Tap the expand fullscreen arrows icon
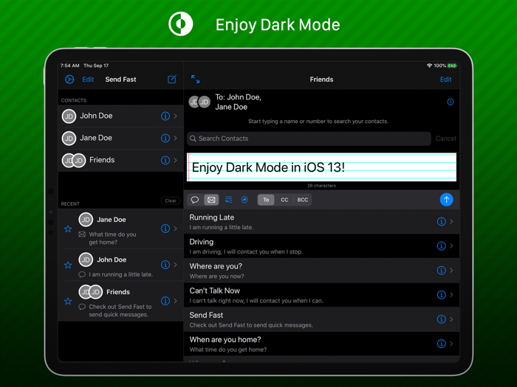The image size is (517, 387). coord(195,79)
